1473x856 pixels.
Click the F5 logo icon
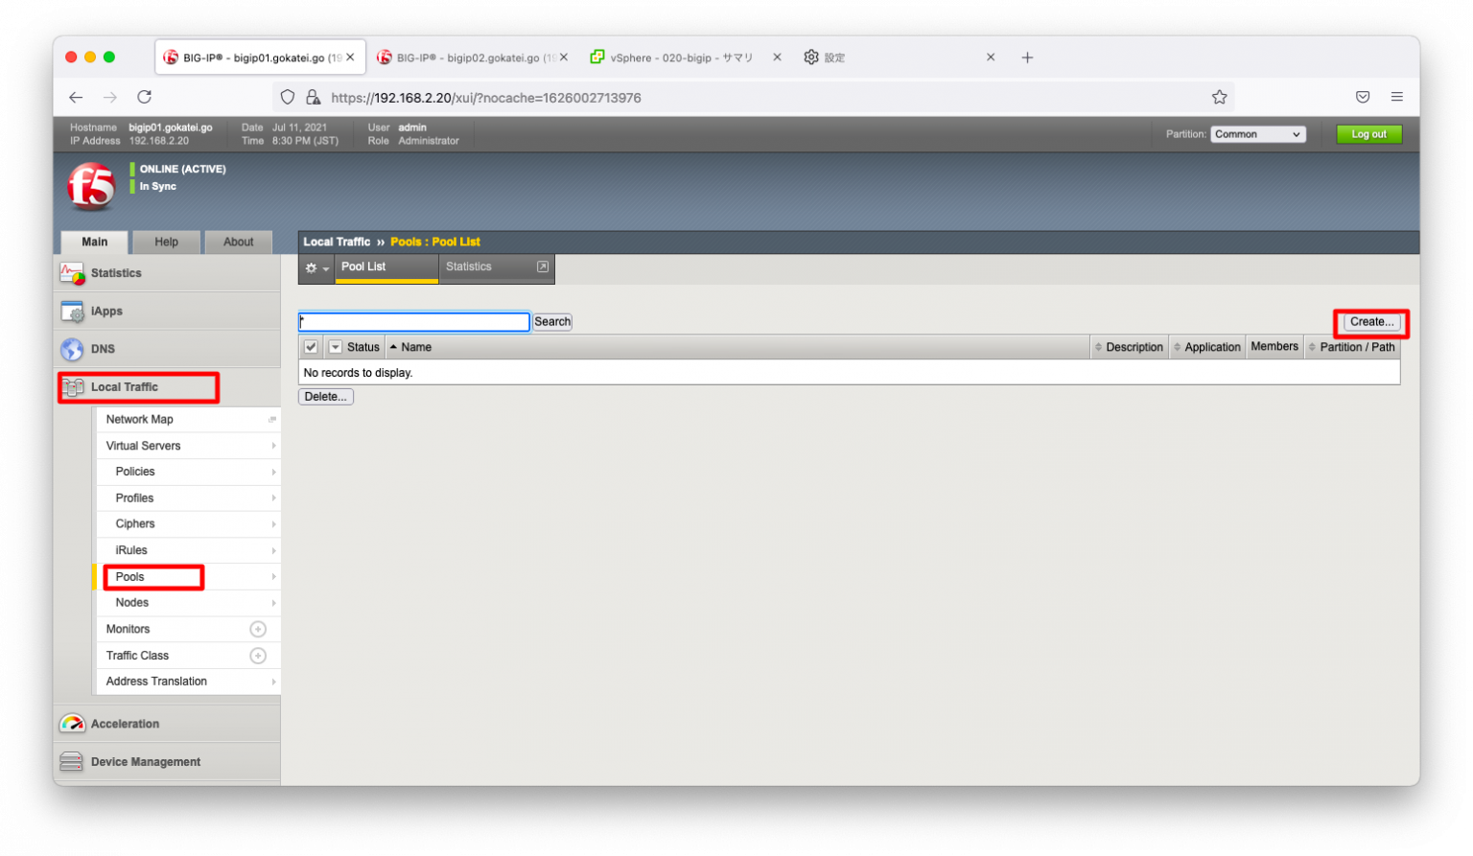[91, 186]
